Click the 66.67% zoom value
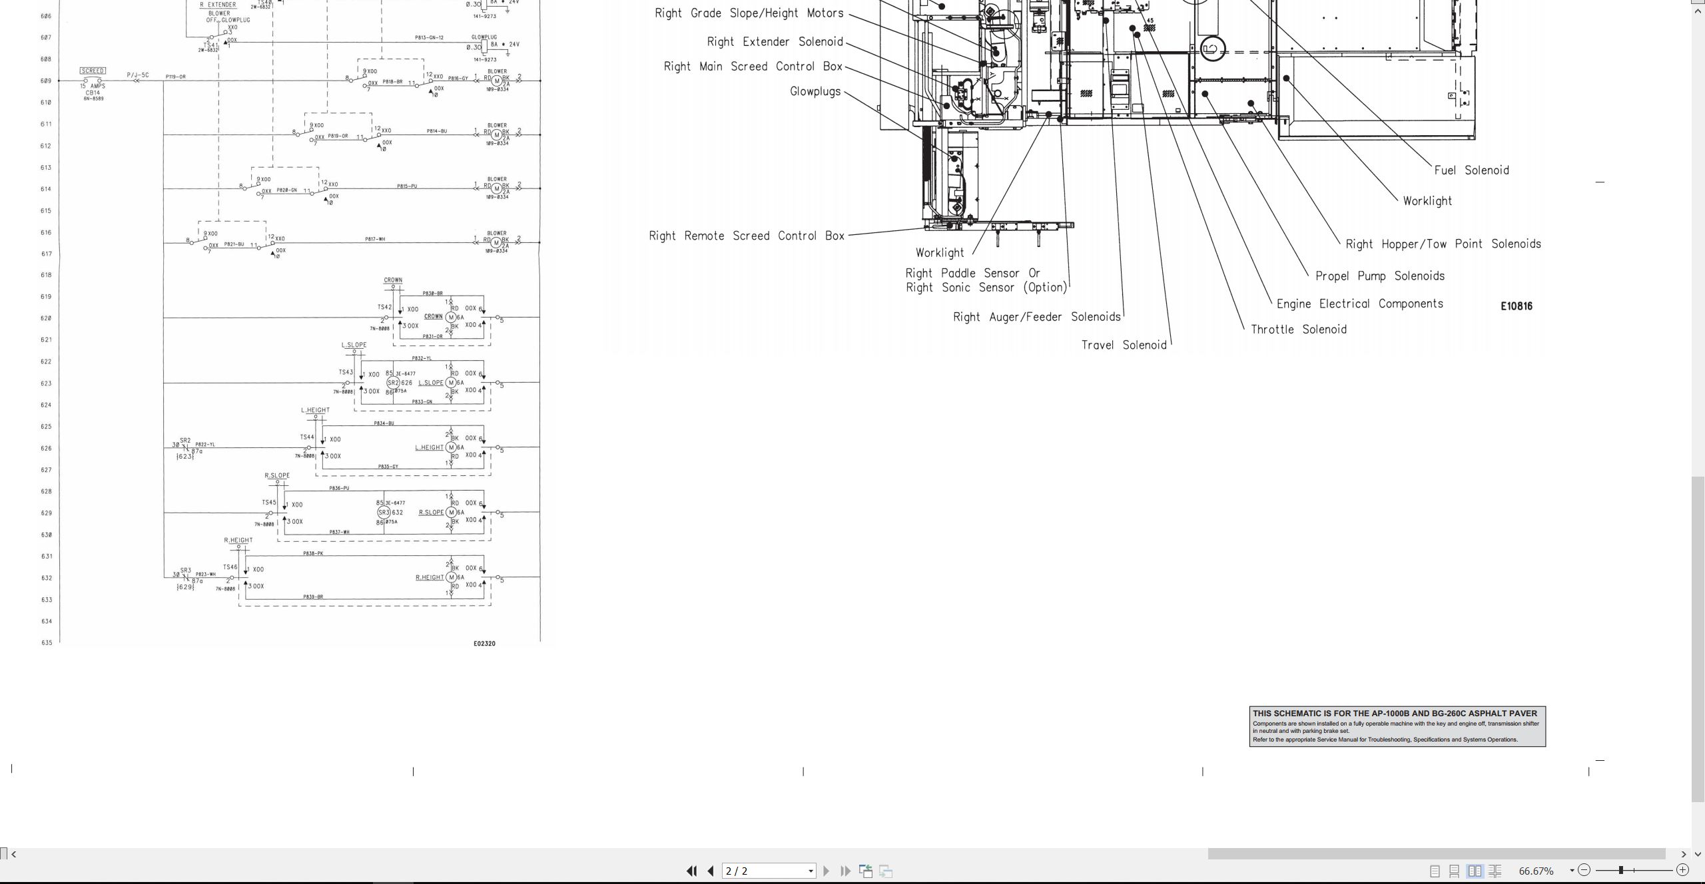The image size is (1705, 884). point(1536,871)
